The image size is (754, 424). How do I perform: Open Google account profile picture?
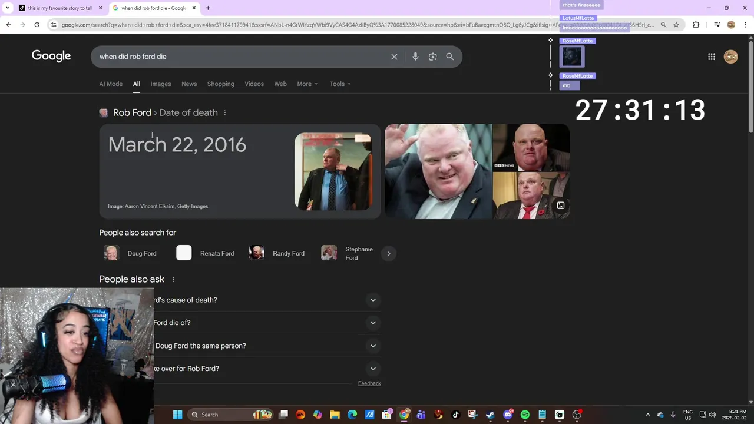pyautogui.click(x=730, y=57)
